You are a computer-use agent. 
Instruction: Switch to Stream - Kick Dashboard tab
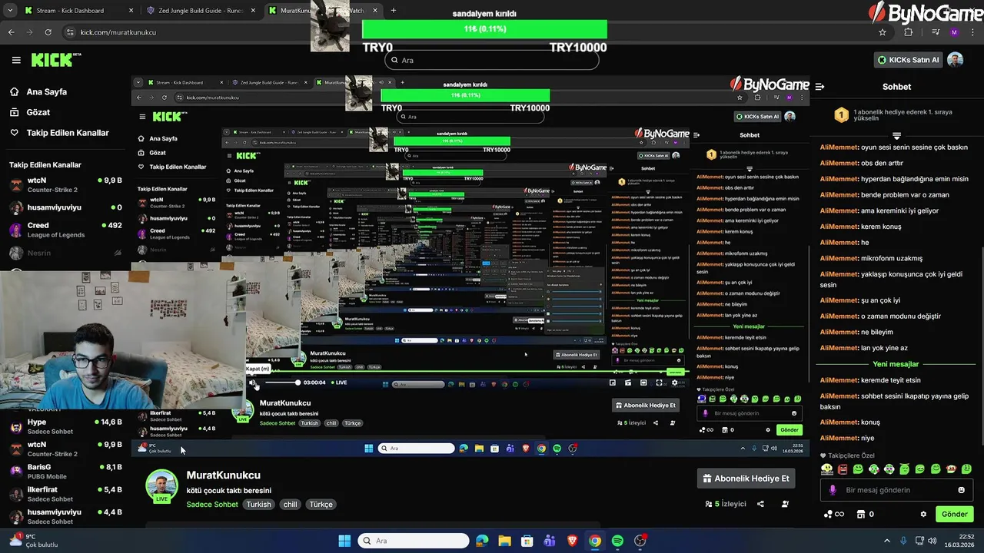pos(78,11)
